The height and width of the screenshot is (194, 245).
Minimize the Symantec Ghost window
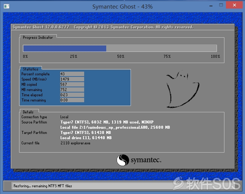pyautogui.click(x=211, y=6)
